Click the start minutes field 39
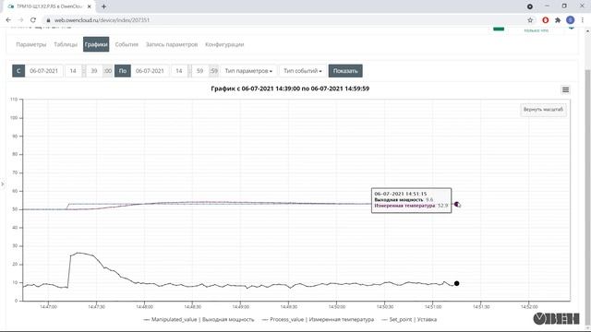The width and height of the screenshot is (591, 332). (94, 71)
